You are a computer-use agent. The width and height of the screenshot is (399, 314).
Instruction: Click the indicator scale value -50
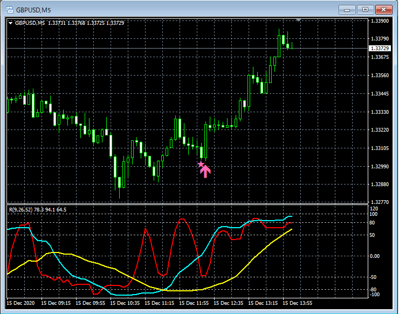[x=373, y=277]
